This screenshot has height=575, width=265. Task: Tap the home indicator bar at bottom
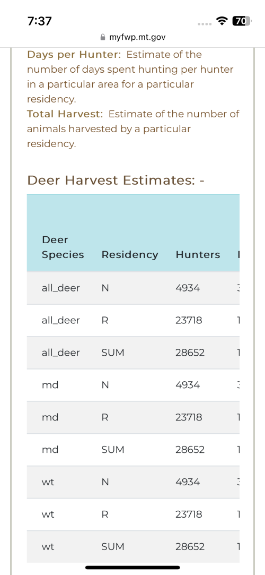132,567
